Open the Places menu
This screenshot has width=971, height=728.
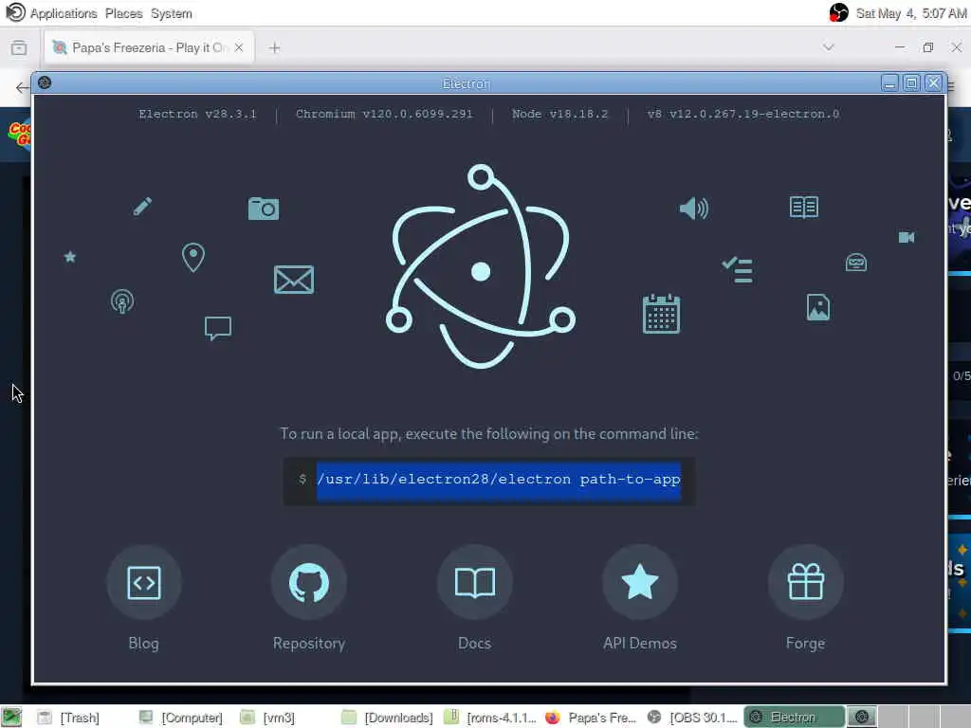[x=124, y=13]
